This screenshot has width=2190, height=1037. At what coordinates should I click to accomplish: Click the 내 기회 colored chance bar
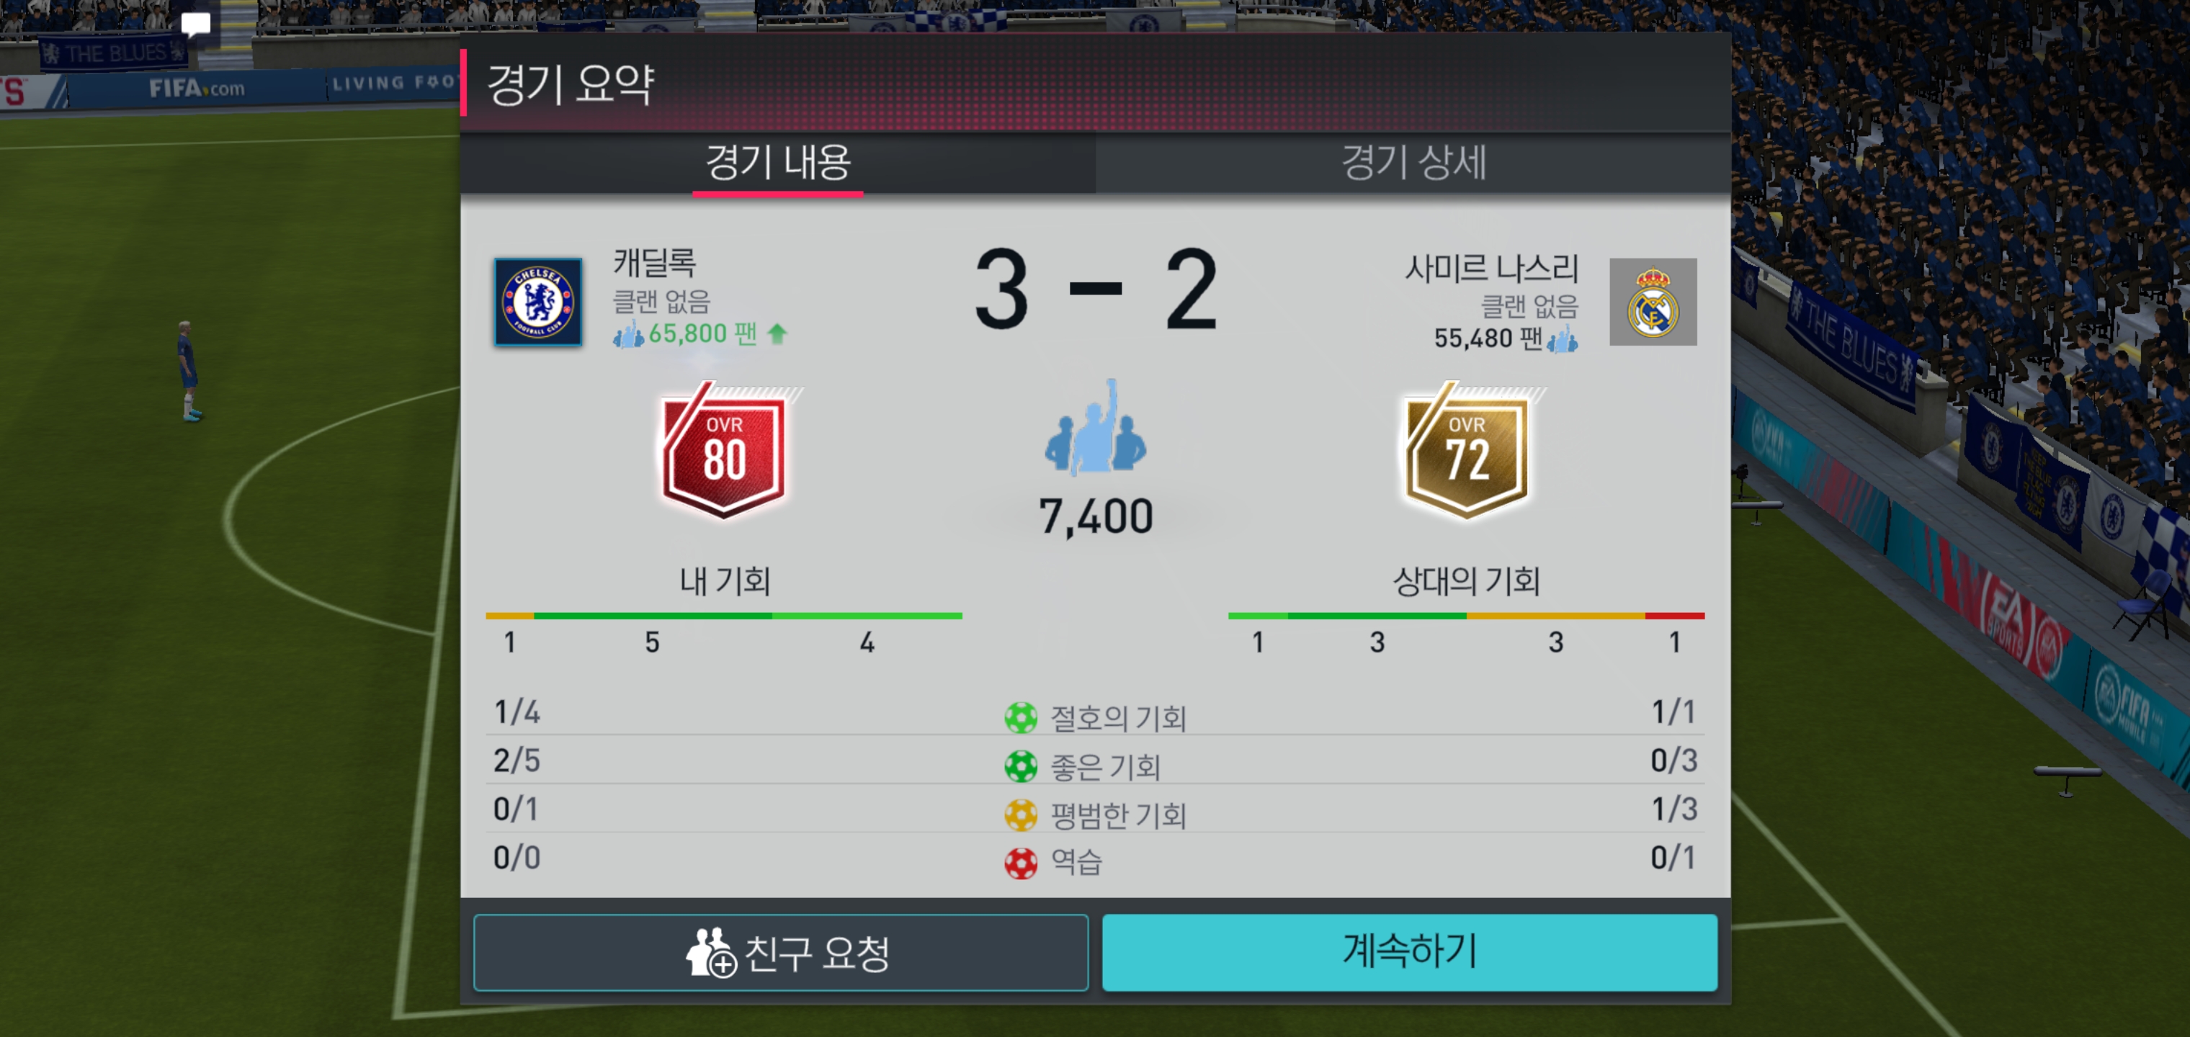(723, 616)
